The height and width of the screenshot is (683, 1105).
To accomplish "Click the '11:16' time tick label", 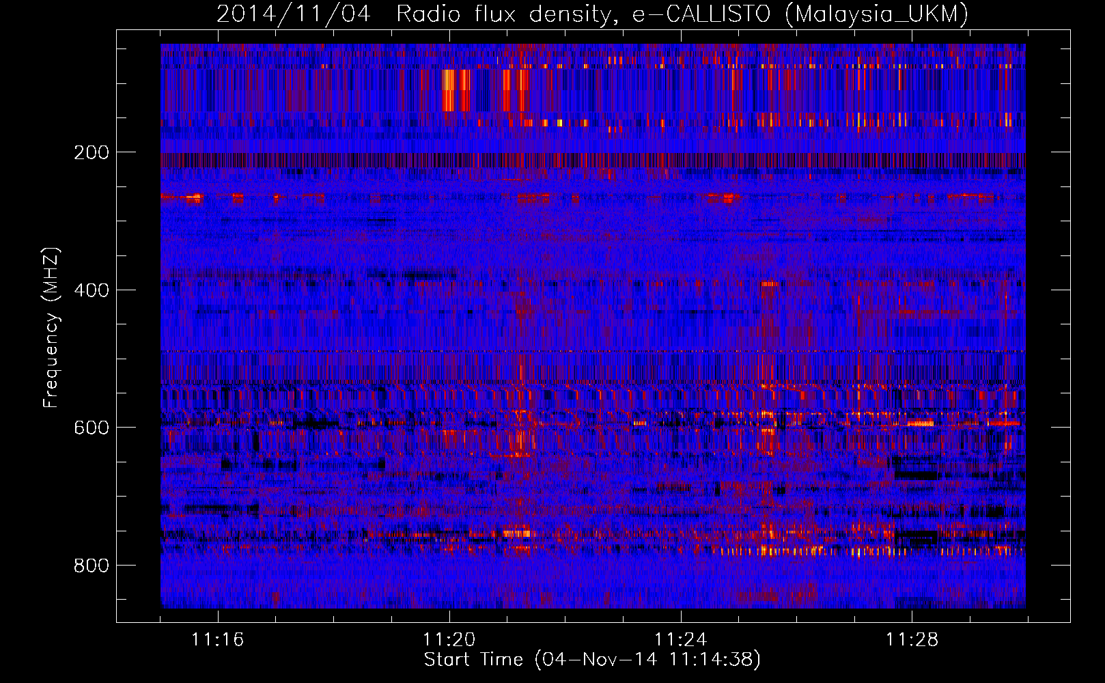I will click(x=217, y=639).
